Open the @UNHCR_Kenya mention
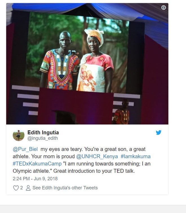Viewport: 186px width, 213px height. (97, 156)
